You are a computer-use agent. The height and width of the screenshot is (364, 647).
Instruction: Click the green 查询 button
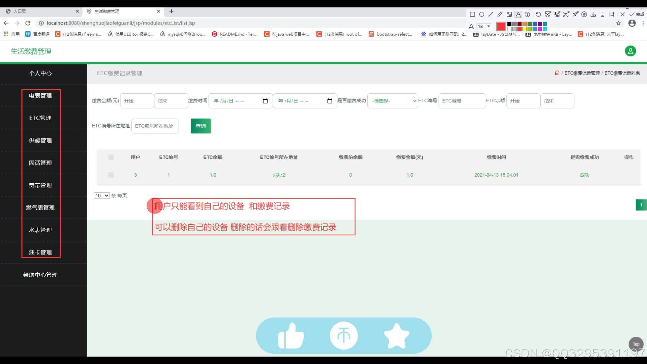201,126
